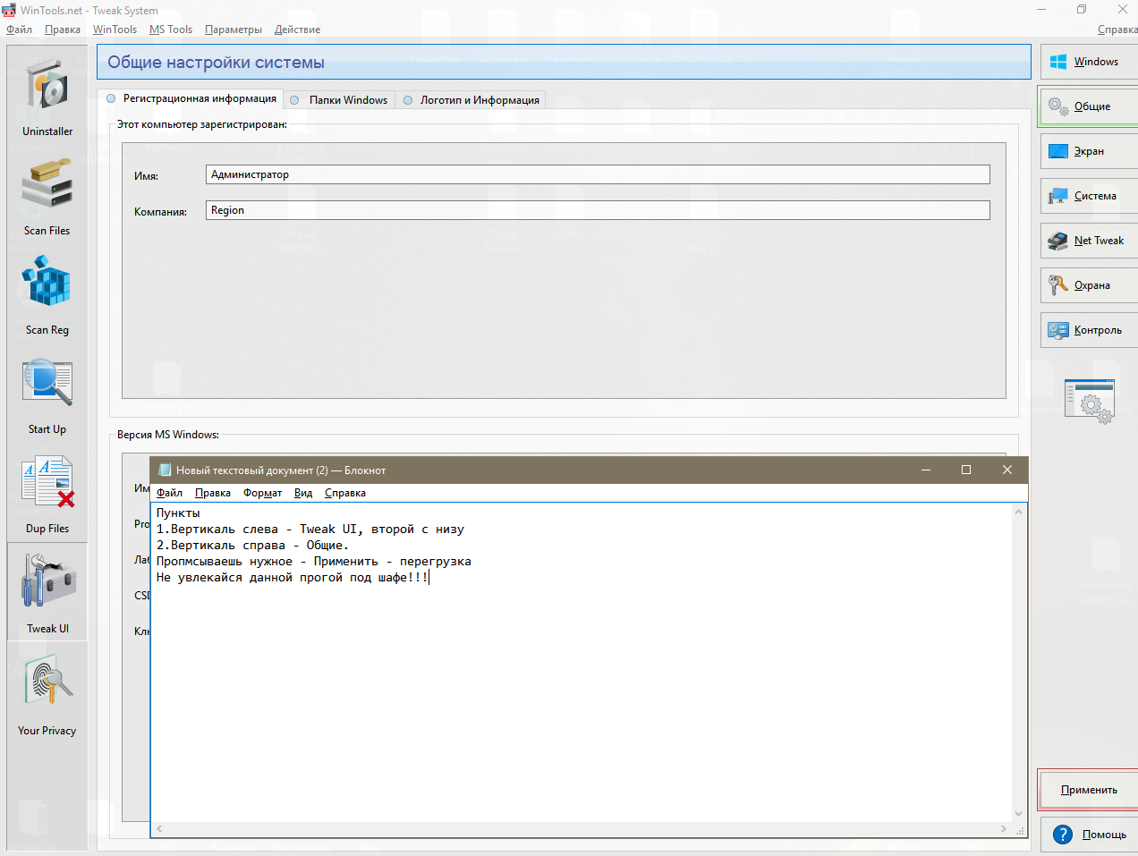Open Notepad Справка menu
This screenshot has height=856, width=1138.
tap(345, 493)
